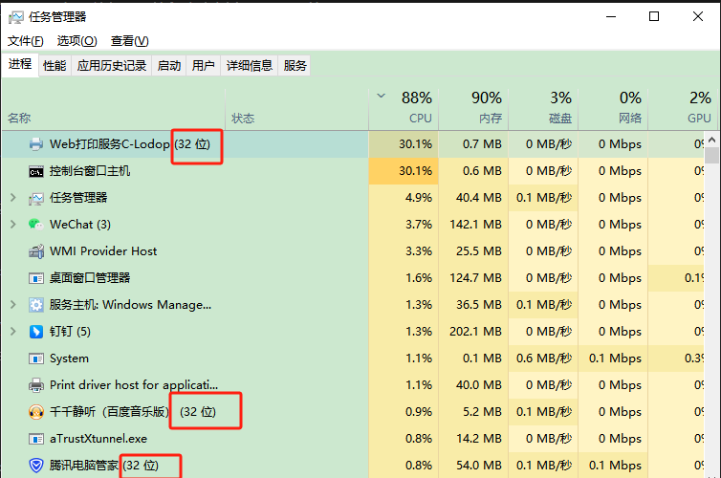Click the sort arrow above the CPU column
721x478 pixels.
pos(382,96)
